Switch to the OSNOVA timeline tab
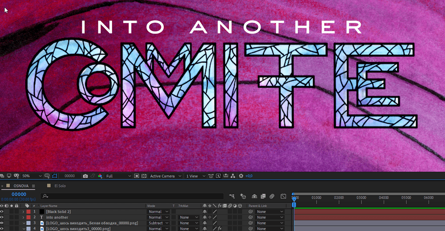This screenshot has height=231, width=445. click(21, 186)
